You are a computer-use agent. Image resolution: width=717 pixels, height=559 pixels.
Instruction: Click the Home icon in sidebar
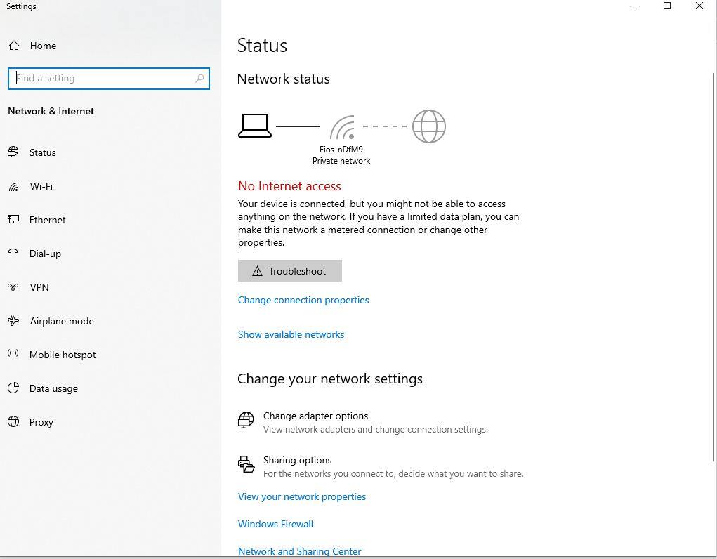[14, 46]
